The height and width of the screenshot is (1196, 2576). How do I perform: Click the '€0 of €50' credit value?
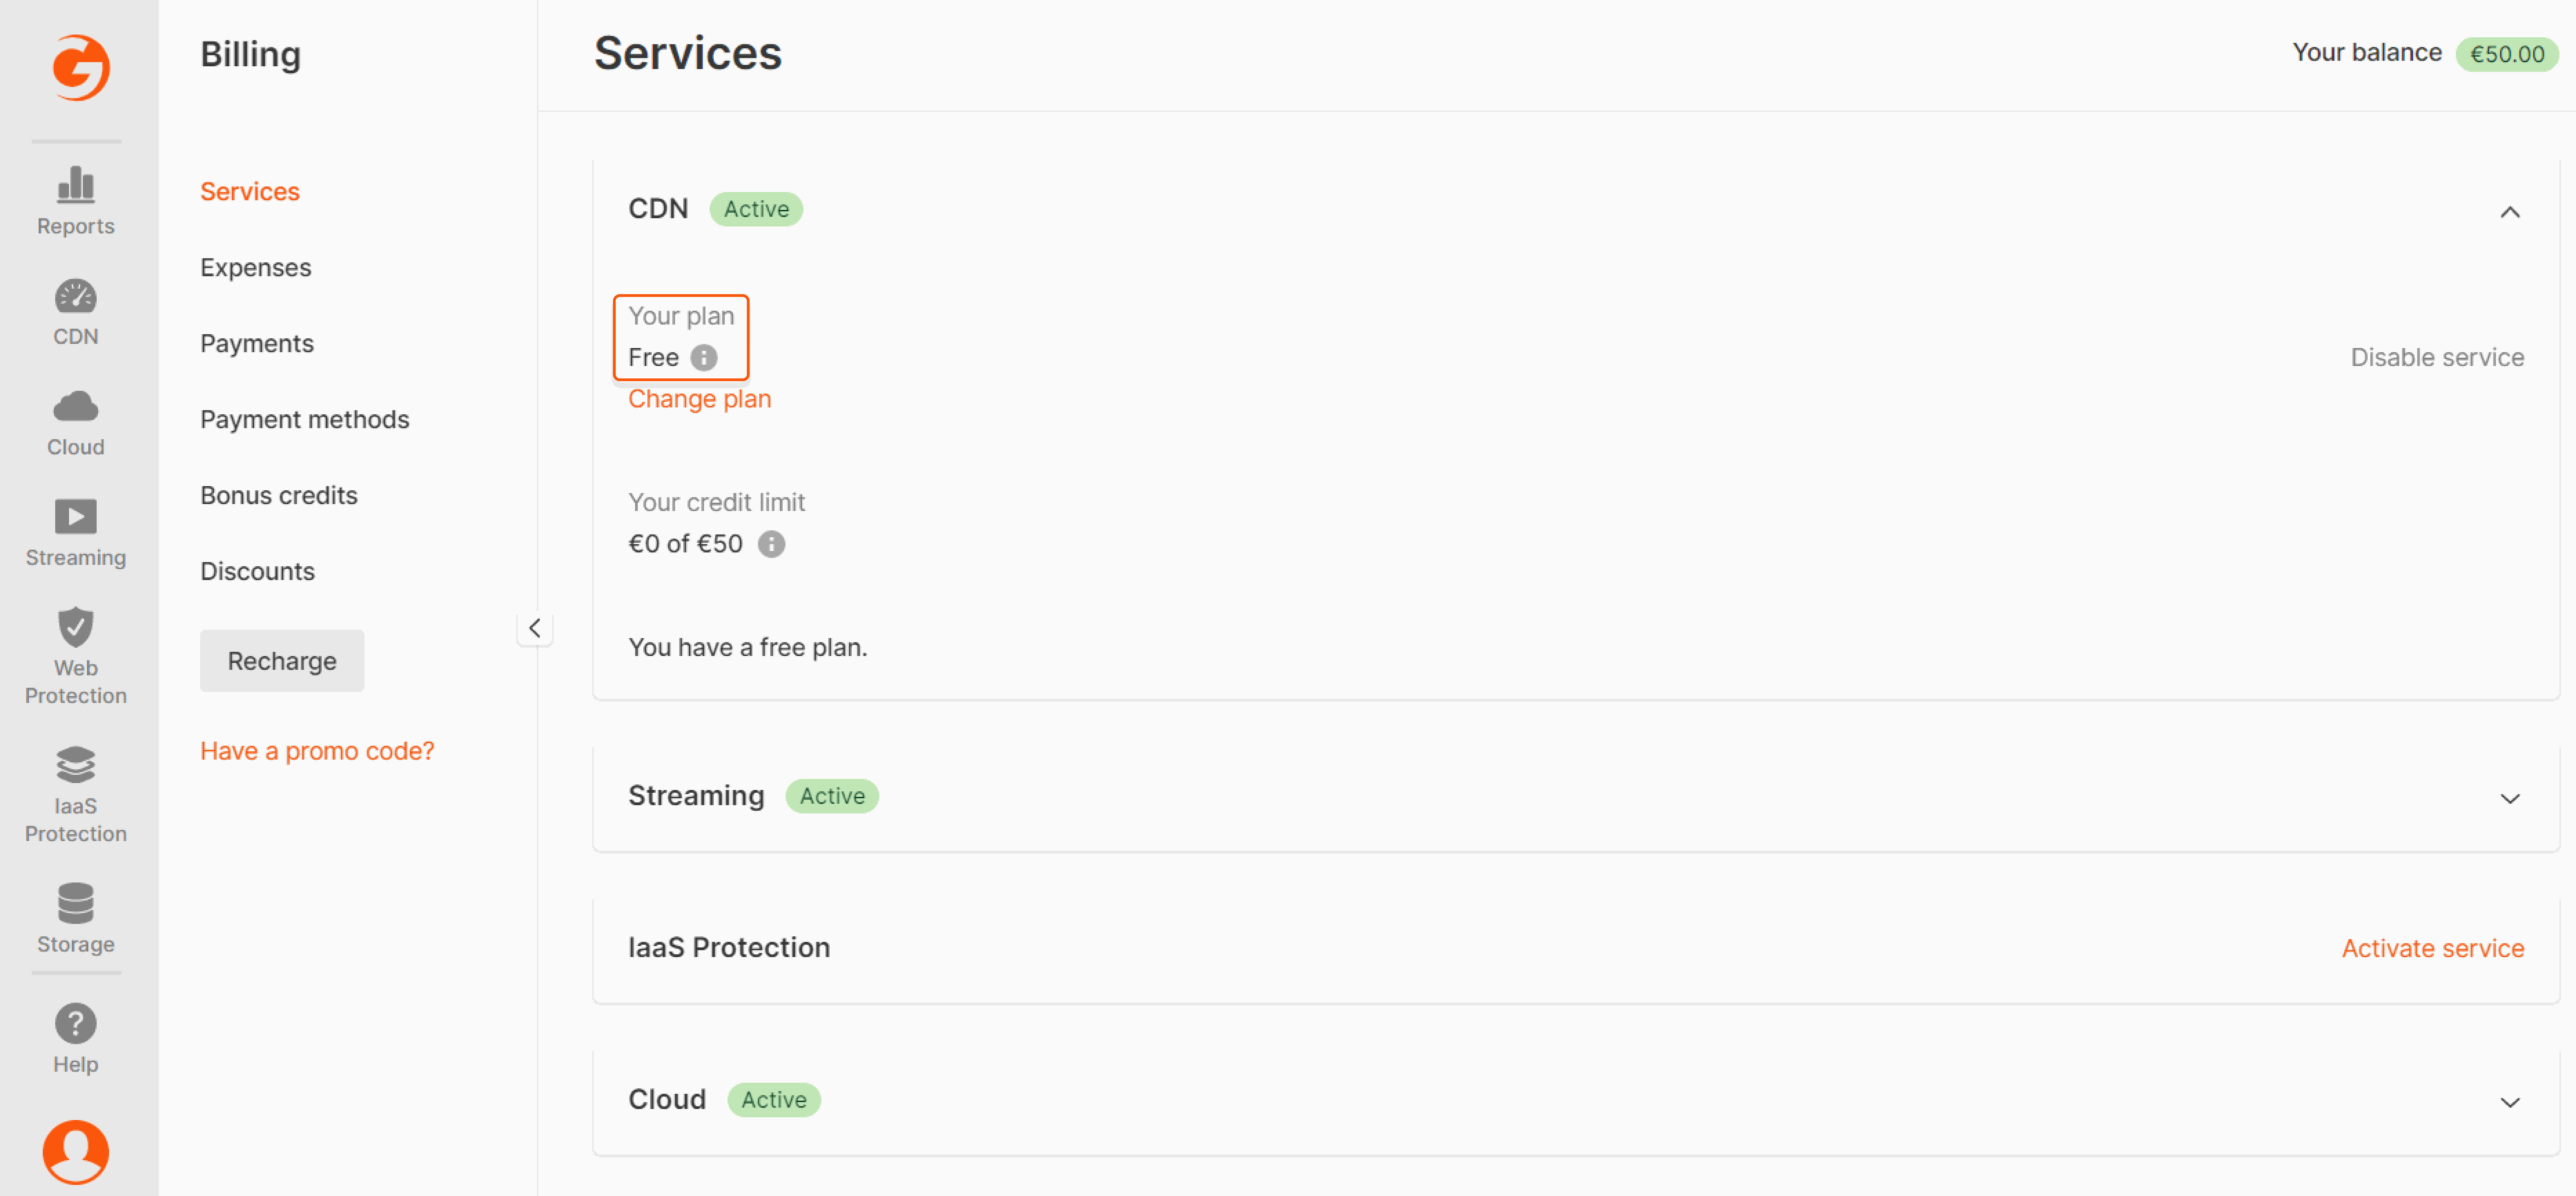click(686, 544)
